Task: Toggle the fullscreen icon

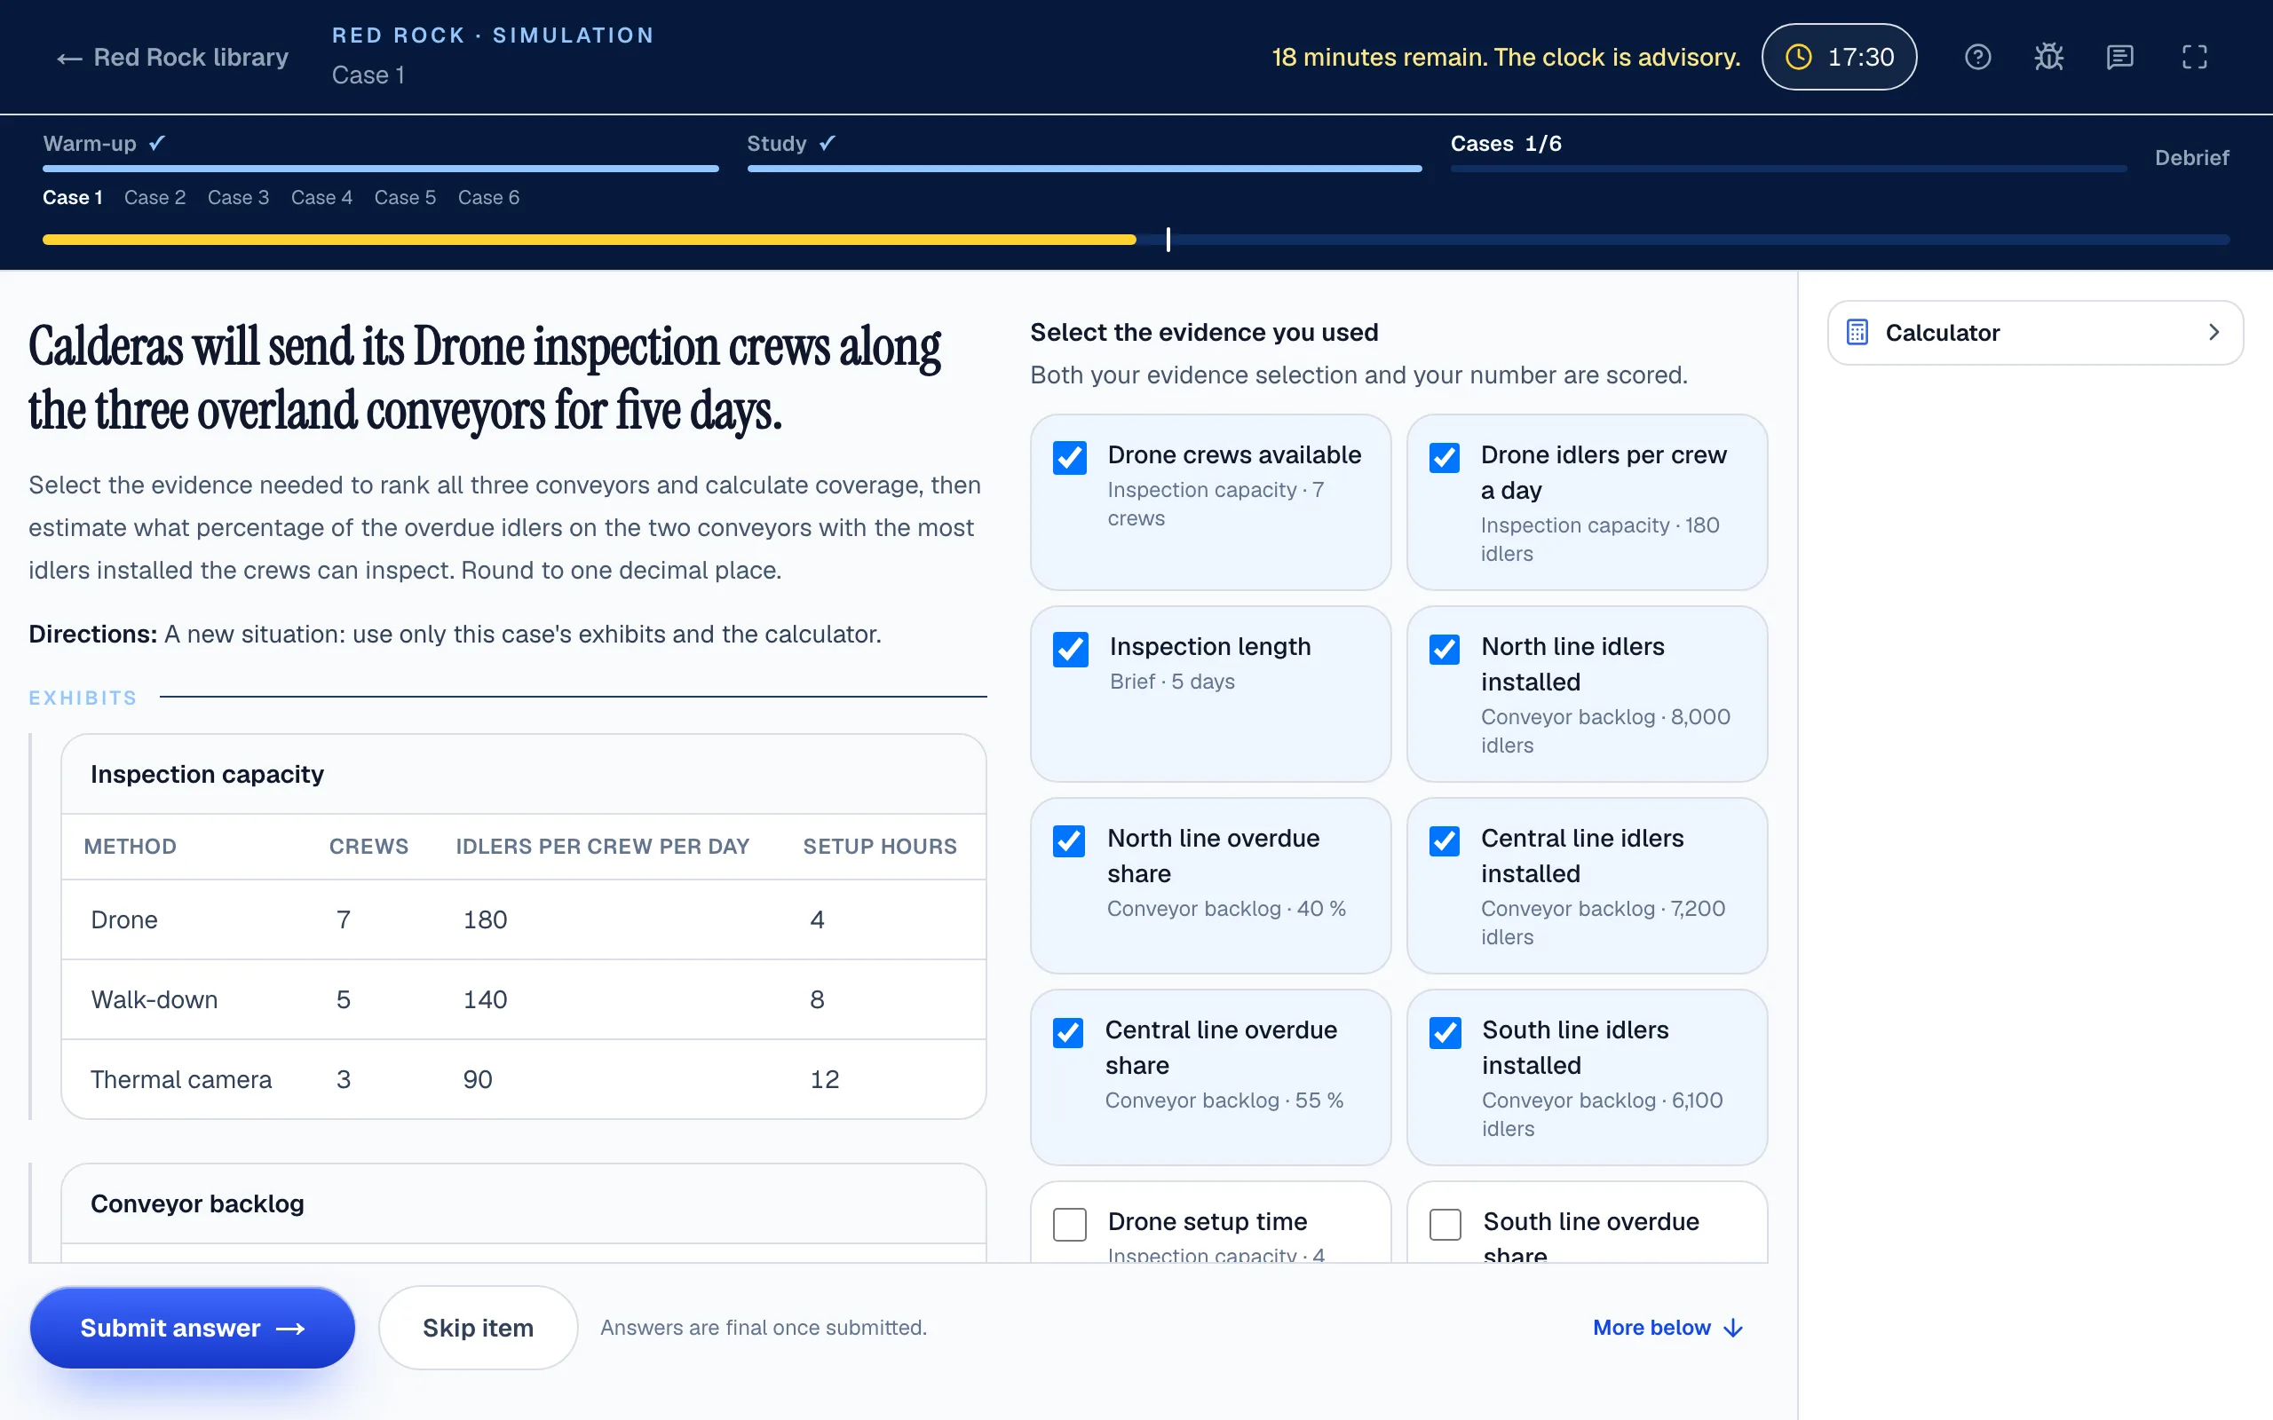Action: click(2194, 58)
